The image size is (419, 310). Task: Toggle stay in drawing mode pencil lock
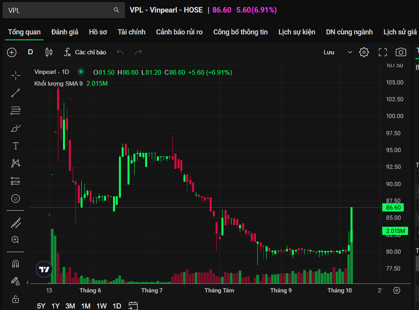(16, 281)
